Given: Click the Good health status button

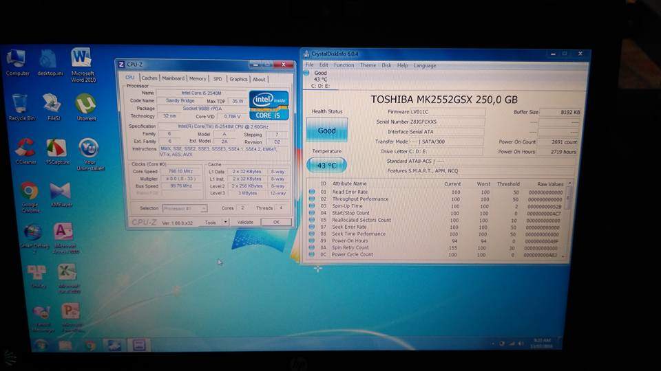Looking at the screenshot, I should [326, 130].
